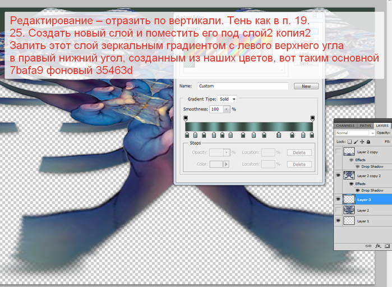Open the fx layer style menu

378,246
